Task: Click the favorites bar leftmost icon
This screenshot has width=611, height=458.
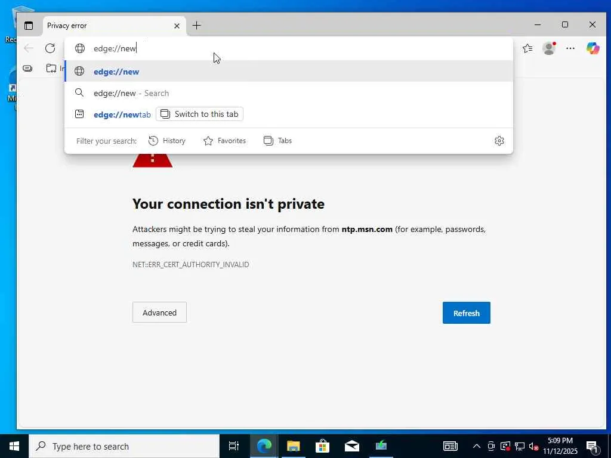Action: (x=27, y=69)
